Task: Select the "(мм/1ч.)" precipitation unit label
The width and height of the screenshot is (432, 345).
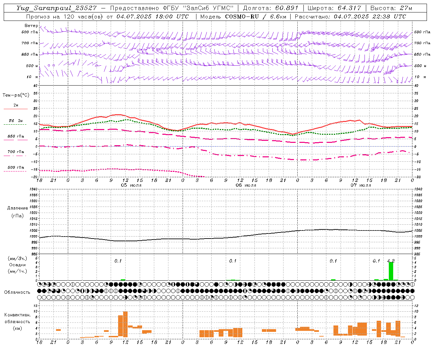Action: point(18,271)
